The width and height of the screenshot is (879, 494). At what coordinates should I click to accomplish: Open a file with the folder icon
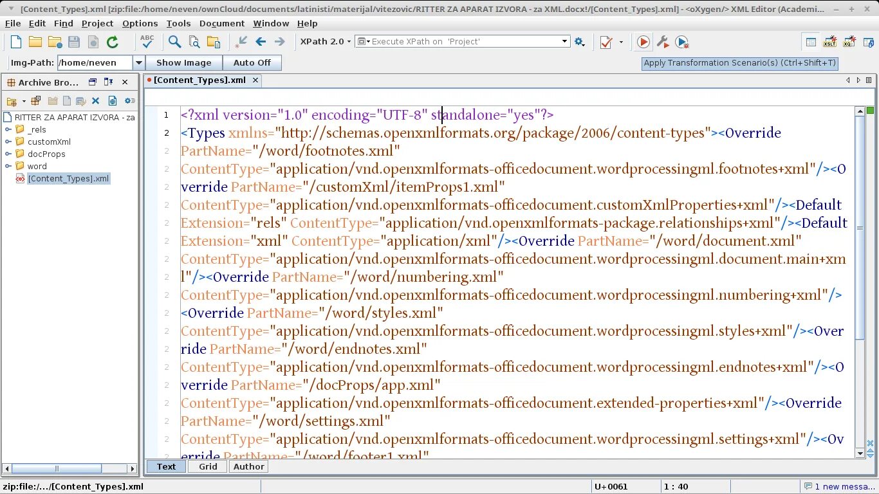tap(35, 42)
